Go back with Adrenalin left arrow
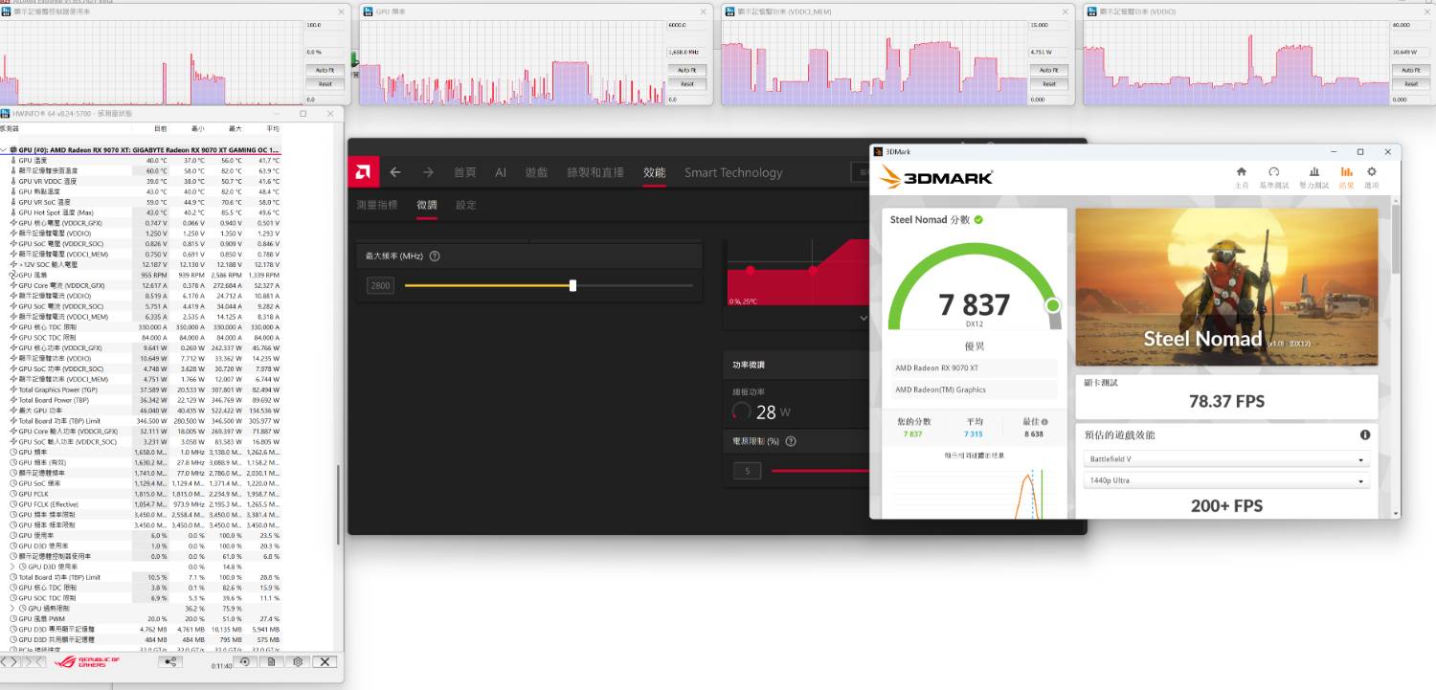1436x690 pixels. click(395, 172)
